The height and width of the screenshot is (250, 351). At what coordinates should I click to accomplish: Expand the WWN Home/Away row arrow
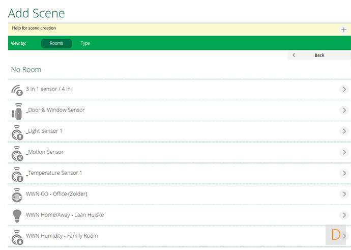(344, 215)
